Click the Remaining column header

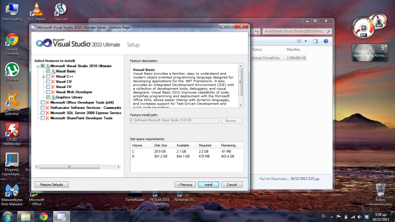pos(231,145)
